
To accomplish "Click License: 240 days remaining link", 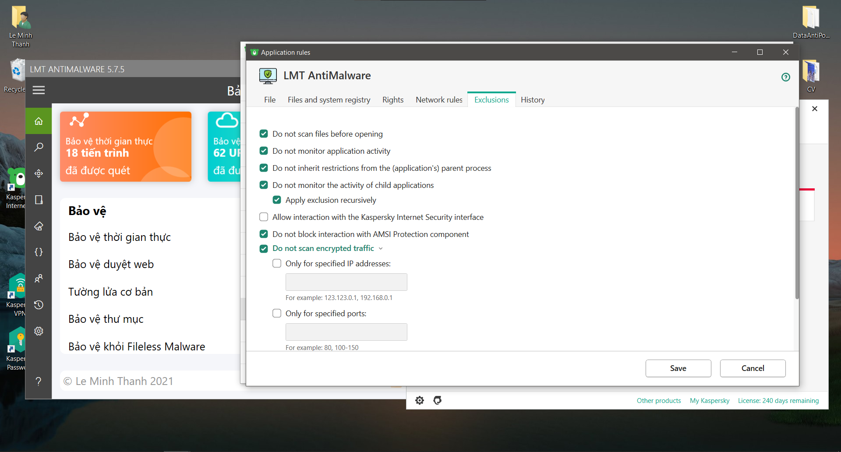I will pos(778,401).
